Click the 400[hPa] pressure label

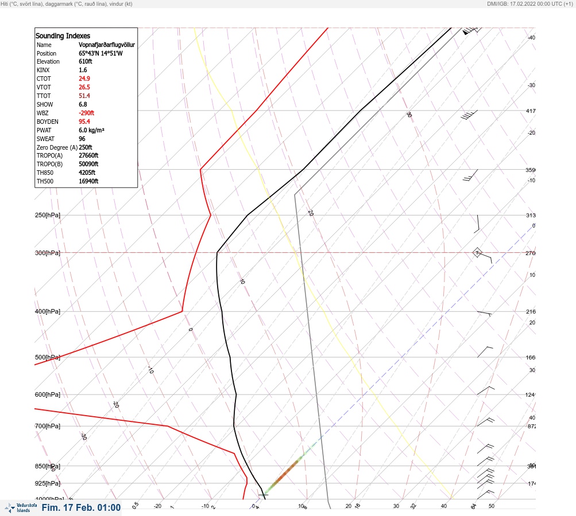(x=48, y=312)
